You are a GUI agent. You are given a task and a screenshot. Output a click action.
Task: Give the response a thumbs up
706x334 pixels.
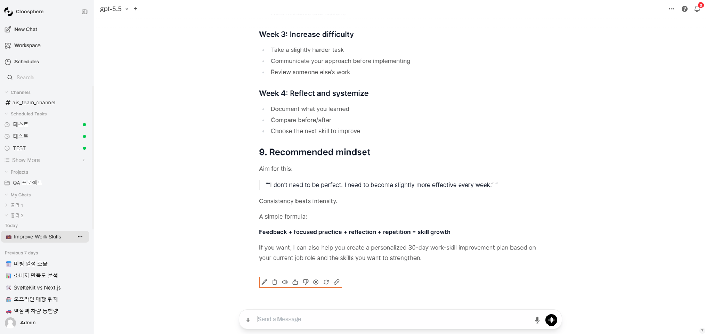point(295,282)
